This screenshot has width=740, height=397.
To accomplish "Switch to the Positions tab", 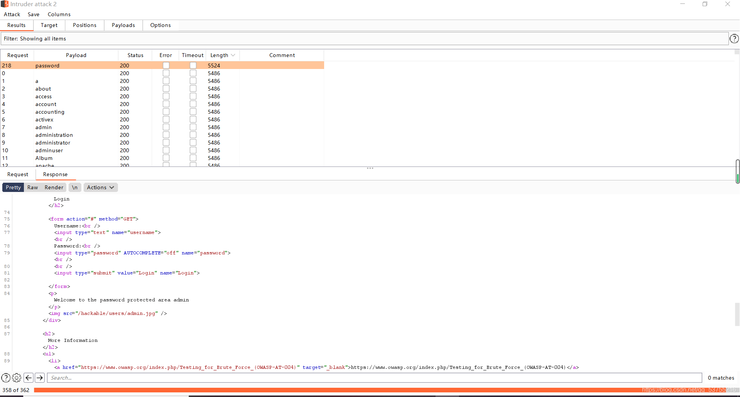I will [x=84, y=25].
